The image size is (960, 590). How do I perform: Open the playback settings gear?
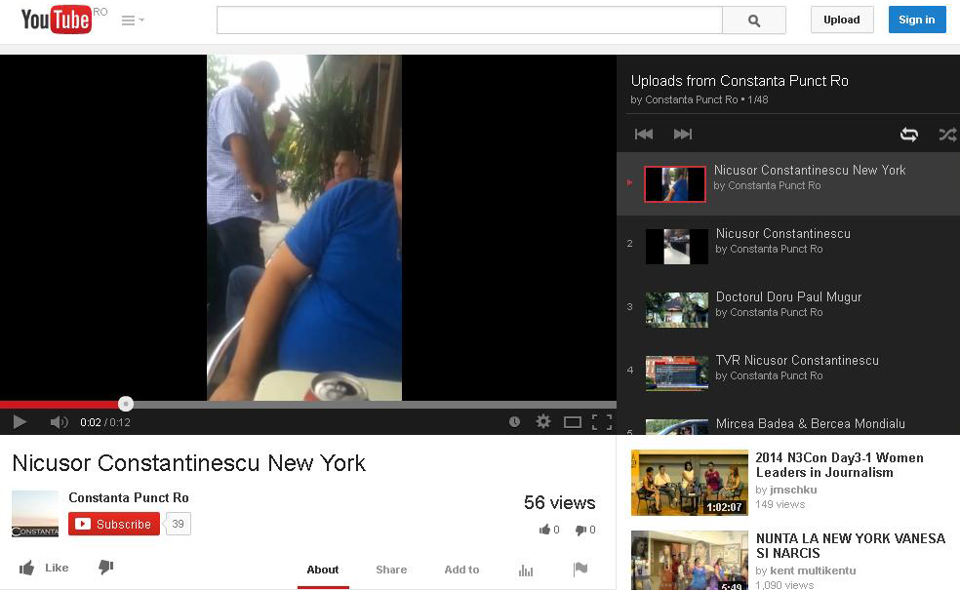tap(542, 421)
